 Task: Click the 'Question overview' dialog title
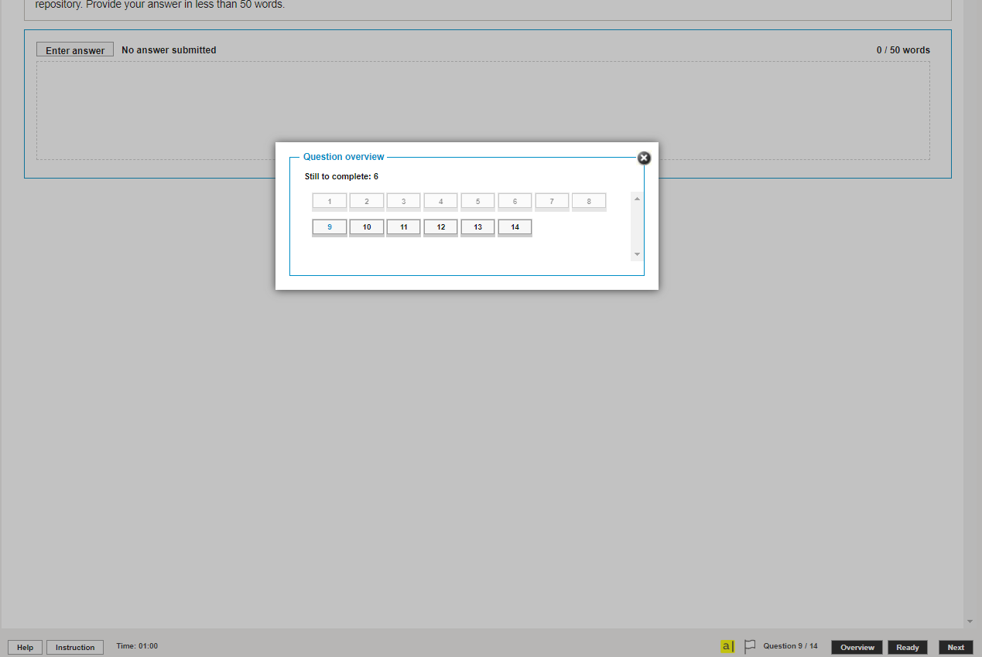344,157
